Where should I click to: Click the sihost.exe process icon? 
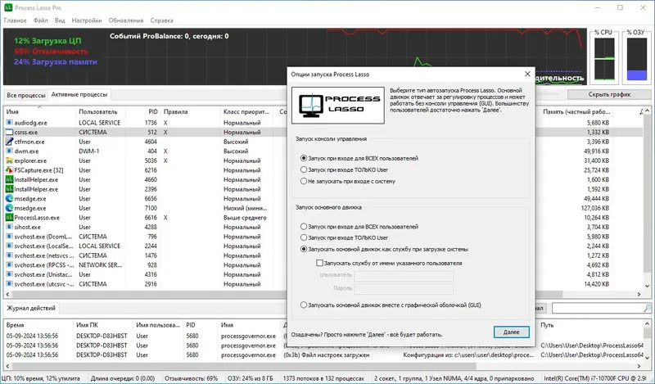click(9, 228)
